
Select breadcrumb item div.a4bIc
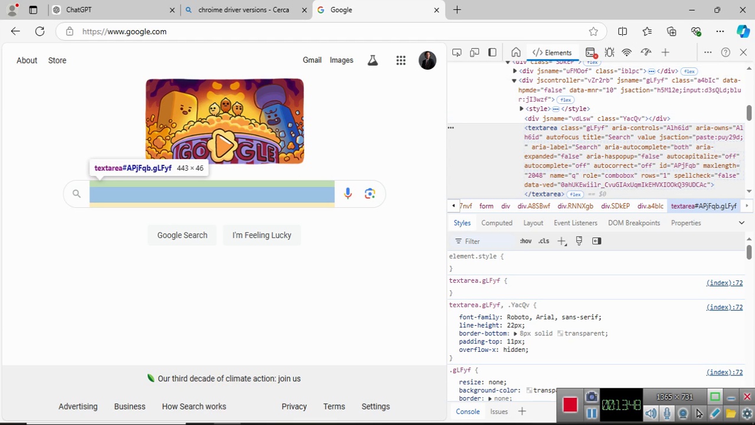point(650,206)
